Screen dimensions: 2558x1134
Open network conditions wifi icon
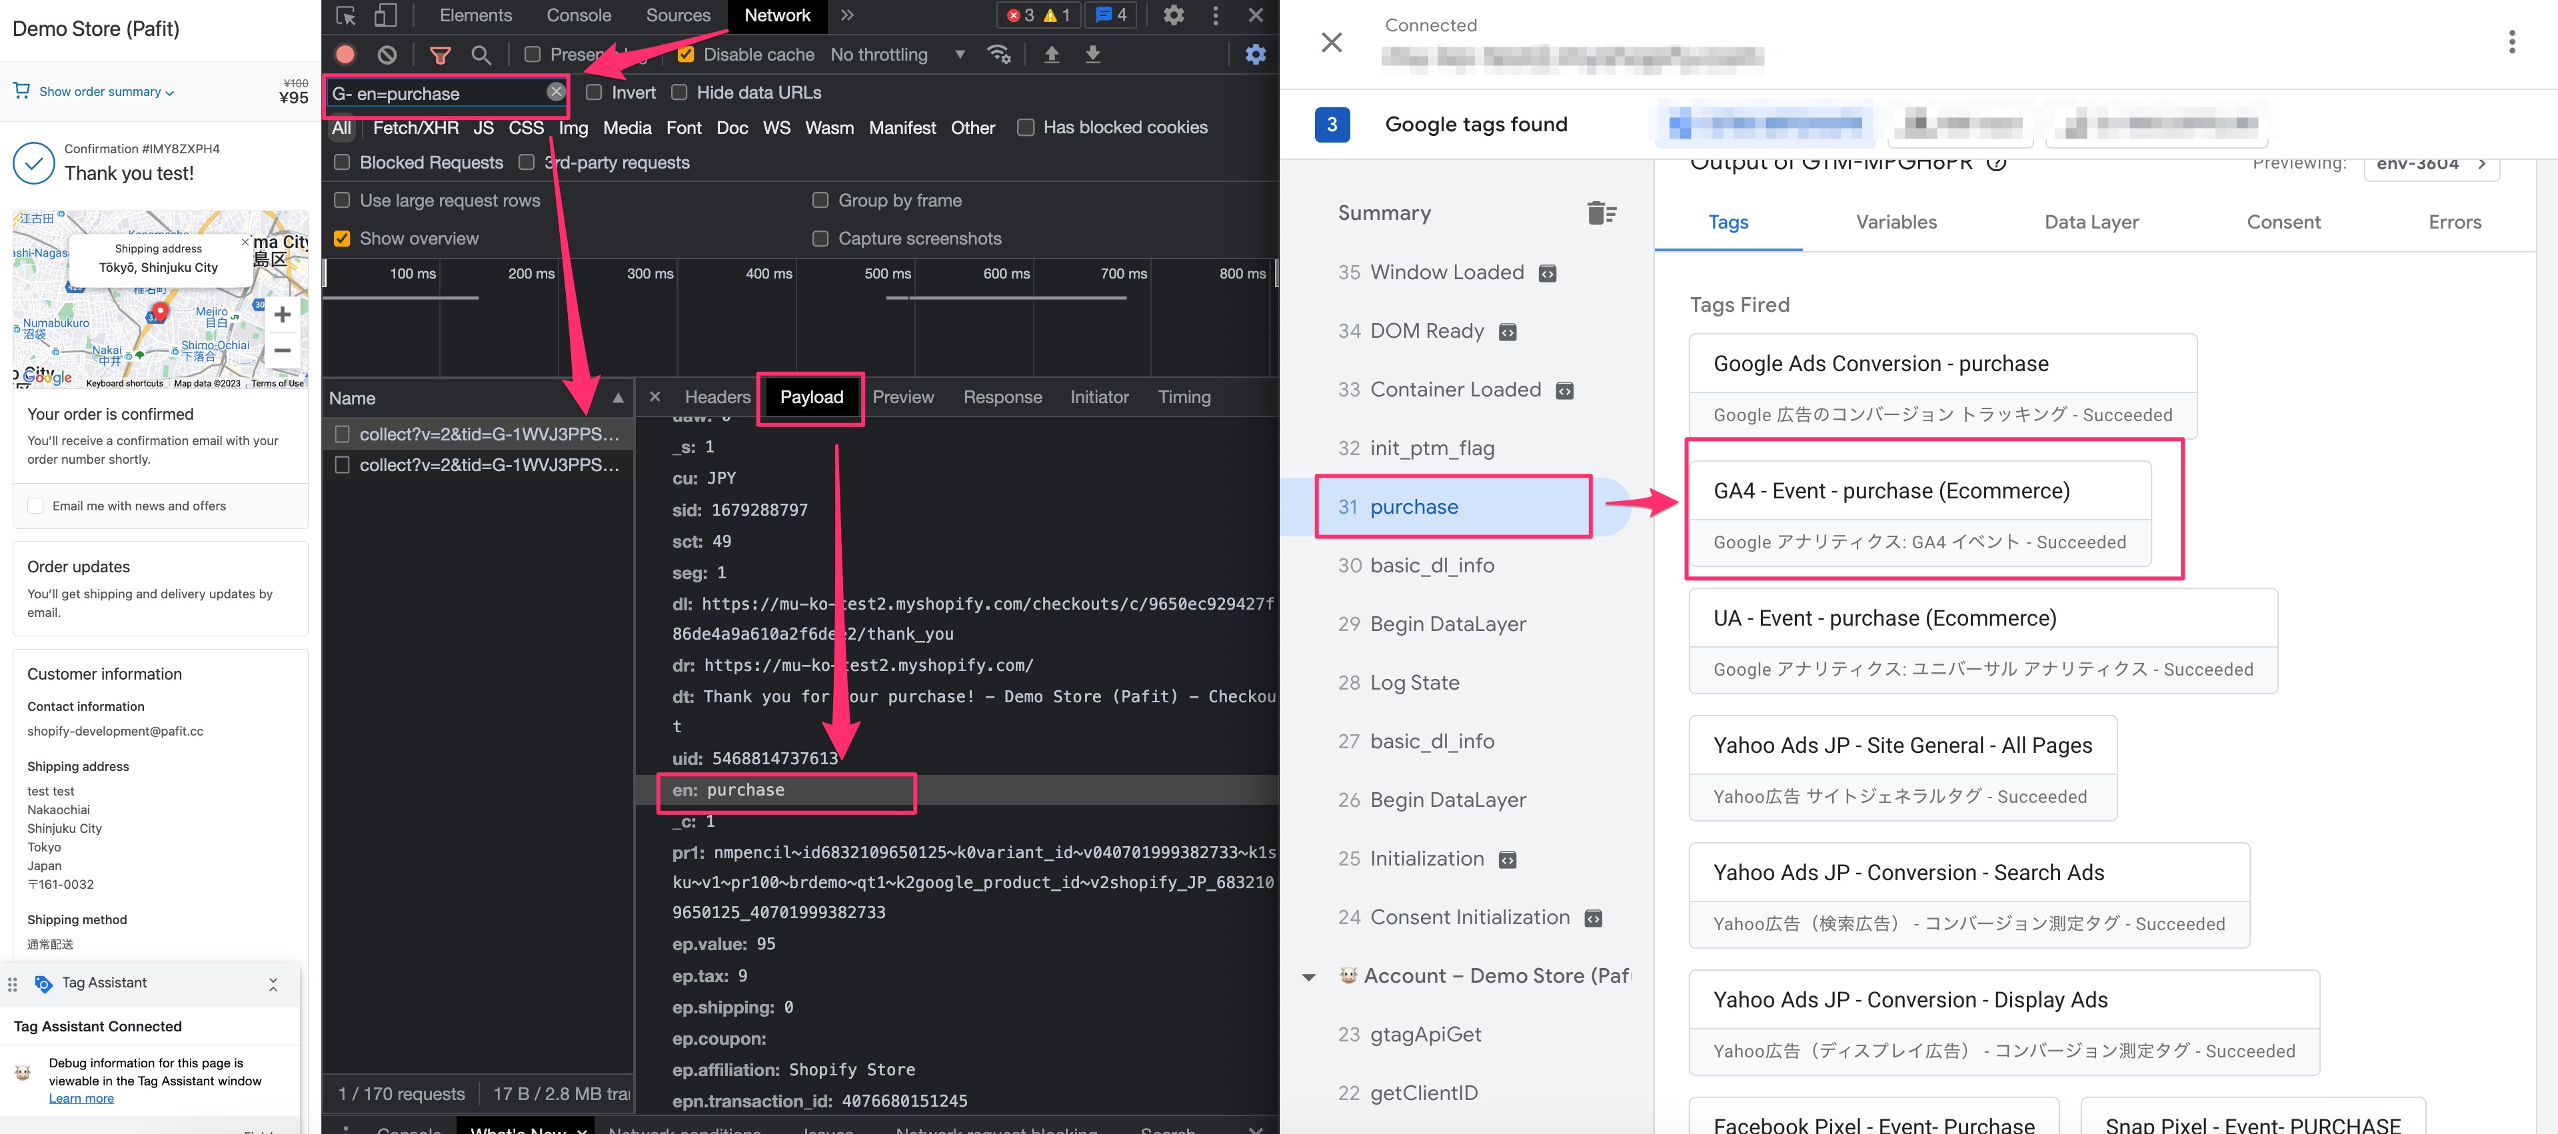[999, 55]
